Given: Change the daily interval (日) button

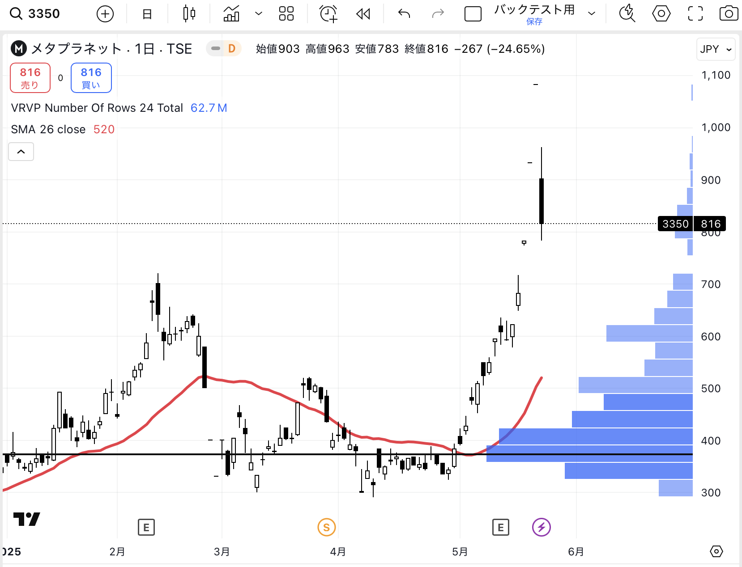Looking at the screenshot, I should click(x=147, y=14).
